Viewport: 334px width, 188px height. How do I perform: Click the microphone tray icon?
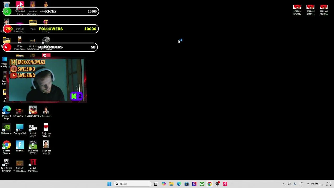295,184
